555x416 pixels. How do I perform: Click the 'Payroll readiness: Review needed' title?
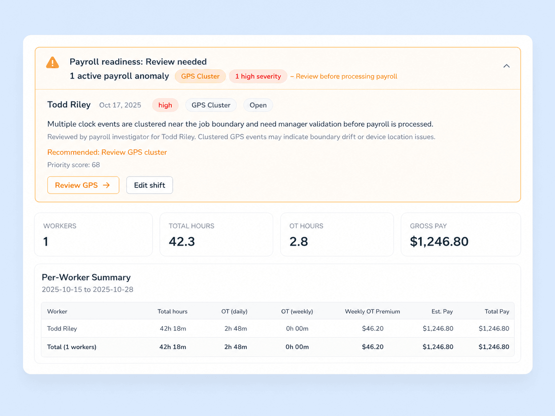pyautogui.click(x=138, y=62)
